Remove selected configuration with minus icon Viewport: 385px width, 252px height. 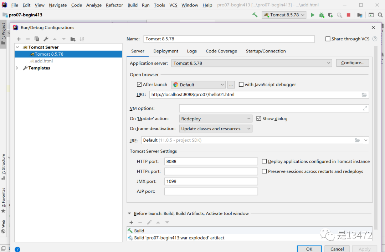pyautogui.click(x=28, y=39)
